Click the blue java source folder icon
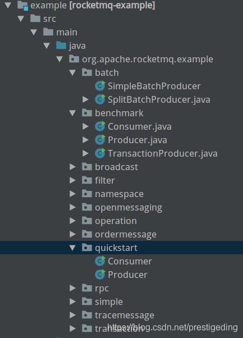The height and width of the screenshot is (338, 243). (61, 45)
